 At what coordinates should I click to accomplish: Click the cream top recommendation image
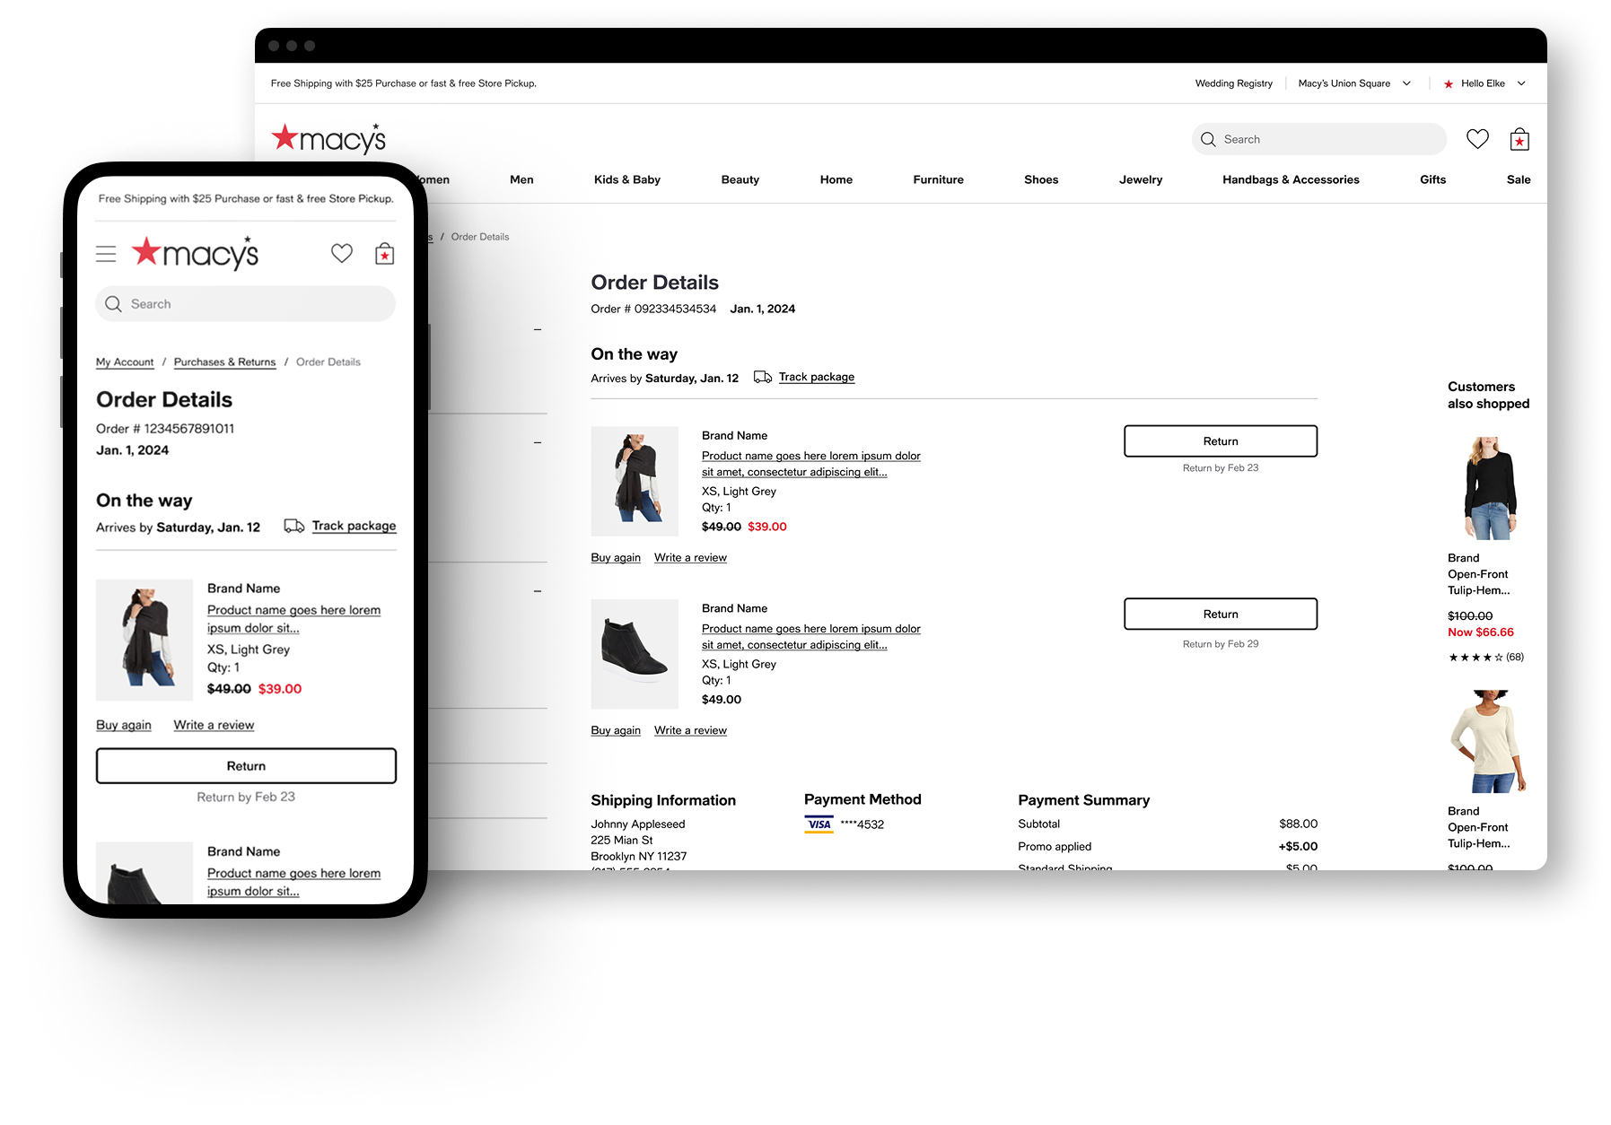point(1490,741)
